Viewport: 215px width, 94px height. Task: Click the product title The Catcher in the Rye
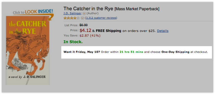pos(88,9)
